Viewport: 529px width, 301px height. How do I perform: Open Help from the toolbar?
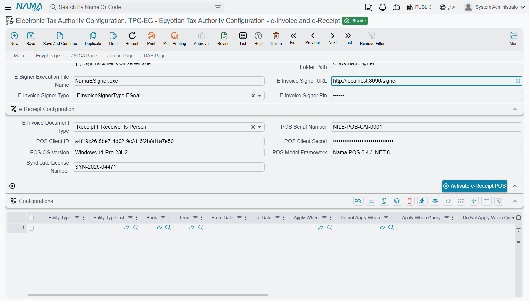(x=258, y=39)
